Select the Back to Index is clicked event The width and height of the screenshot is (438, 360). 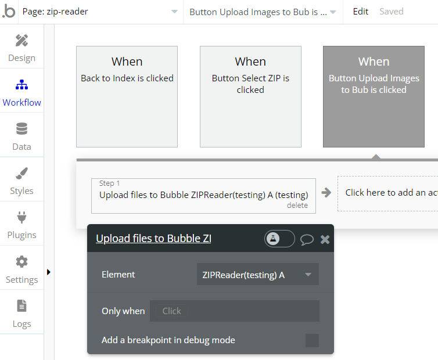click(x=127, y=96)
